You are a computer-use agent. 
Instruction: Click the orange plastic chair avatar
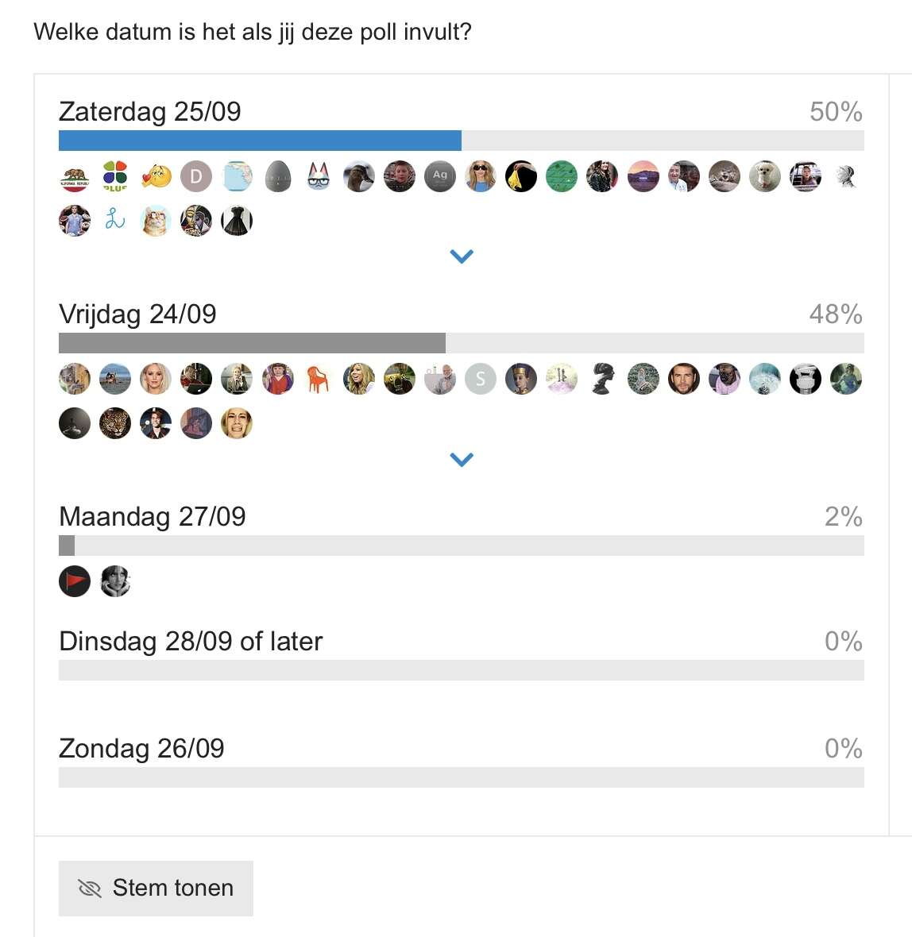pyautogui.click(x=318, y=380)
